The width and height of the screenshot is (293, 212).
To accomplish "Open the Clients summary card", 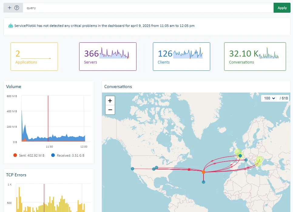I will [181, 57].
